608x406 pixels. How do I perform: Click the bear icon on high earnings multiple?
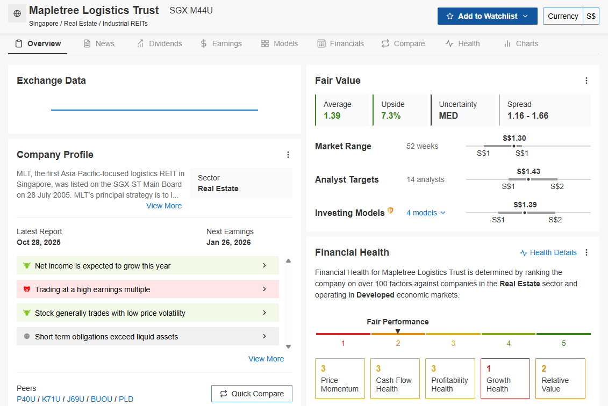tap(27, 289)
